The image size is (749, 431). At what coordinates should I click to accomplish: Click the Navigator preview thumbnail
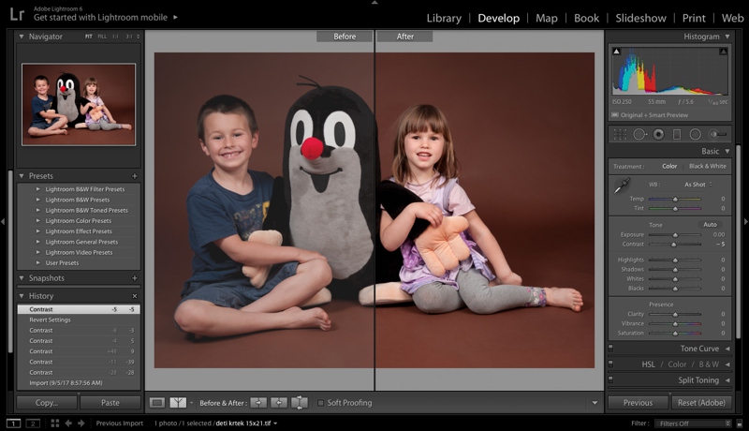click(x=79, y=104)
